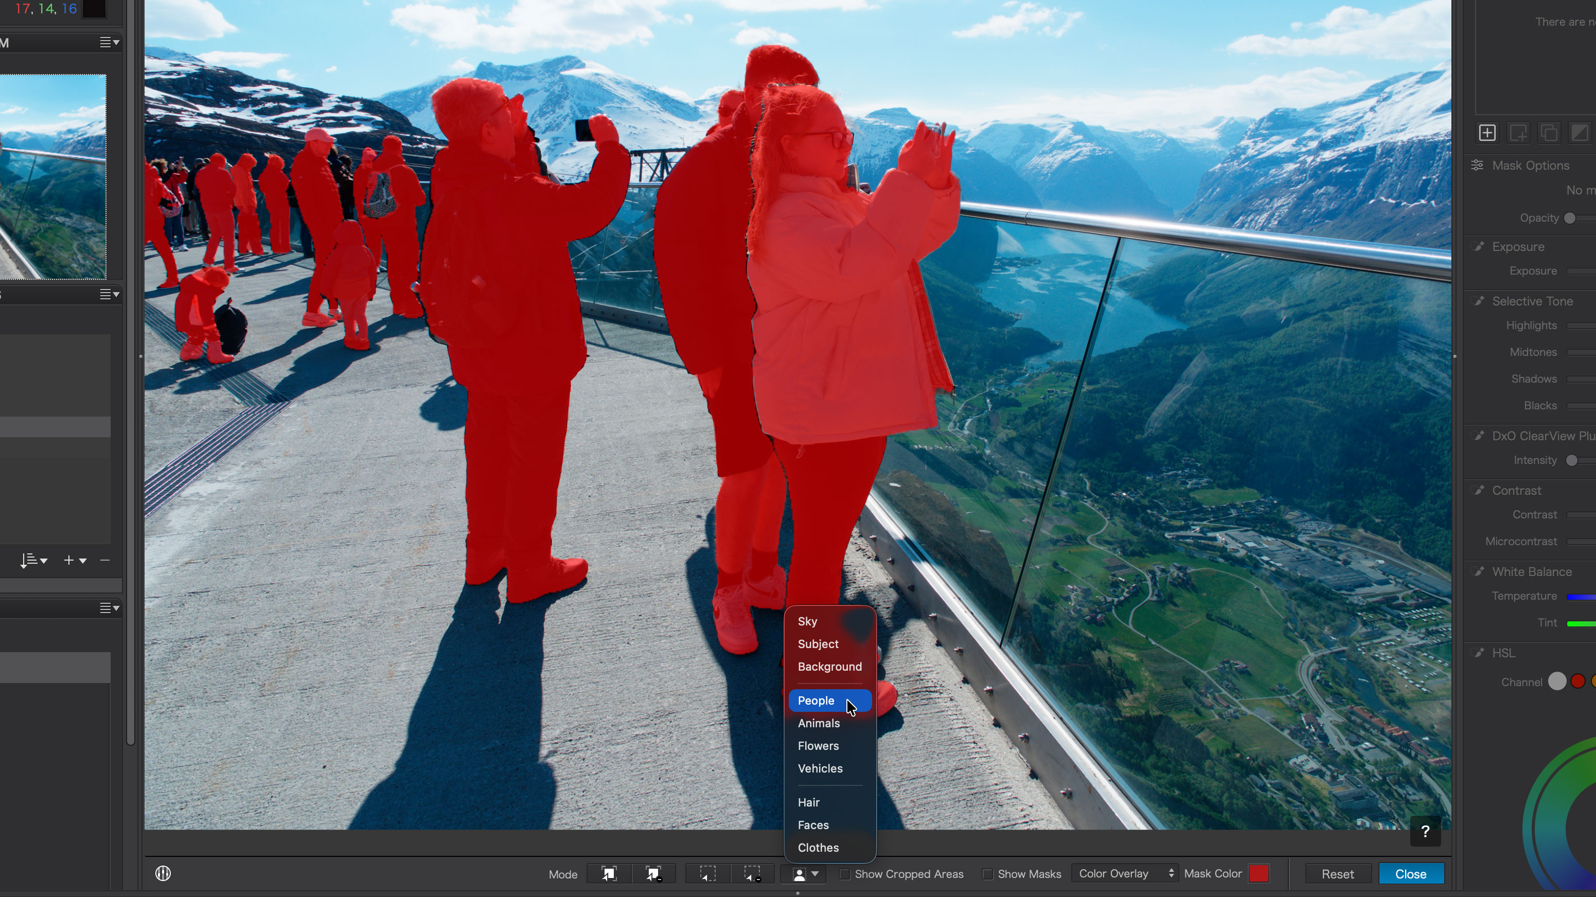Screen dimensions: 1596x897
Task: Click the Mask Options sliders icon
Action: (1478, 166)
